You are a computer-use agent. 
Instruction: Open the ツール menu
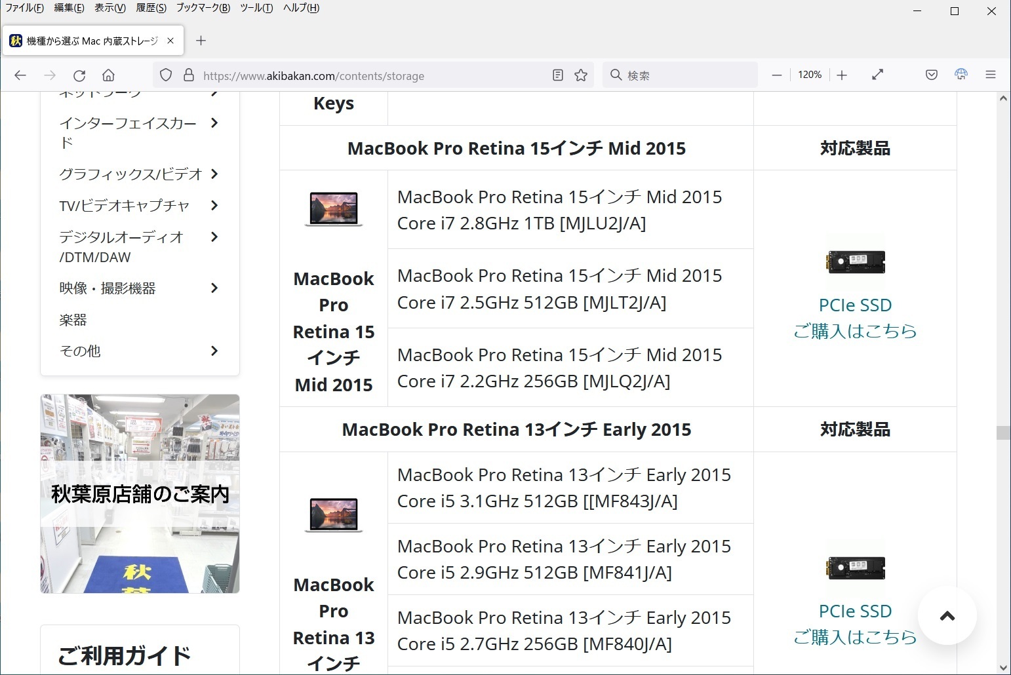[256, 8]
